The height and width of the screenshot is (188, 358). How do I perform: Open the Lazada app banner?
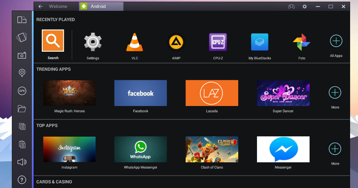pos(212,93)
